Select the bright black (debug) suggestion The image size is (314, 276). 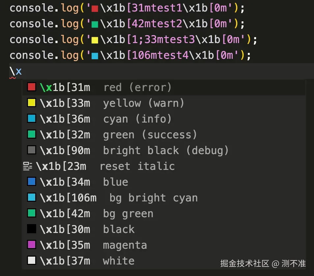164,150
